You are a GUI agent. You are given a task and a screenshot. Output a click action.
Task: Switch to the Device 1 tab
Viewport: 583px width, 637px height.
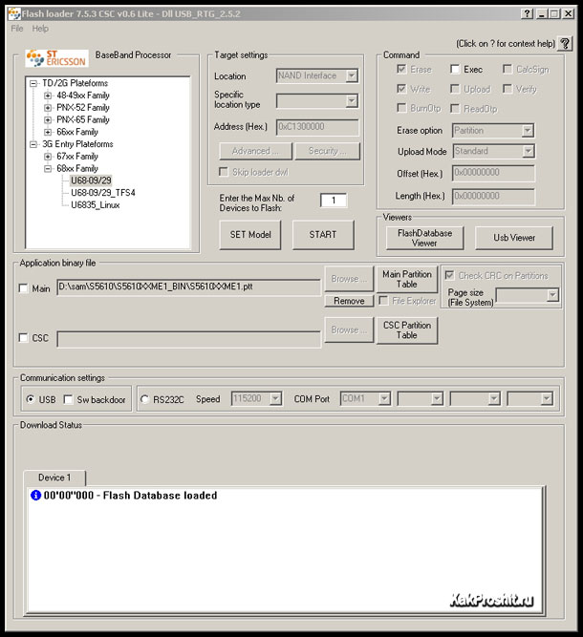point(54,477)
